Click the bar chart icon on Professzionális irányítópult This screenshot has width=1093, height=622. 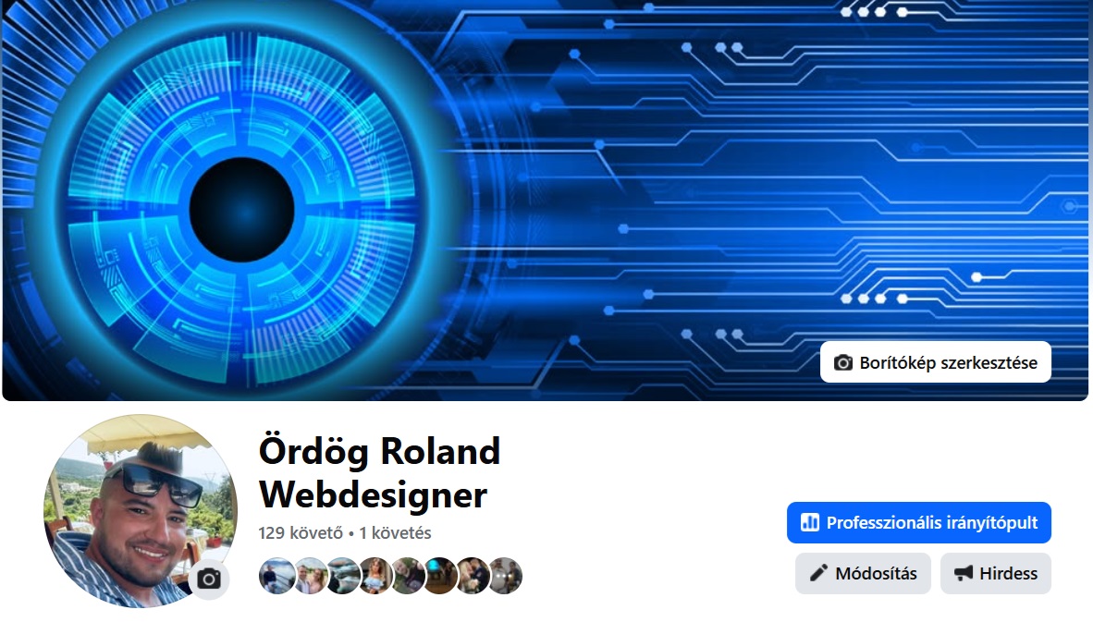pyautogui.click(x=810, y=522)
